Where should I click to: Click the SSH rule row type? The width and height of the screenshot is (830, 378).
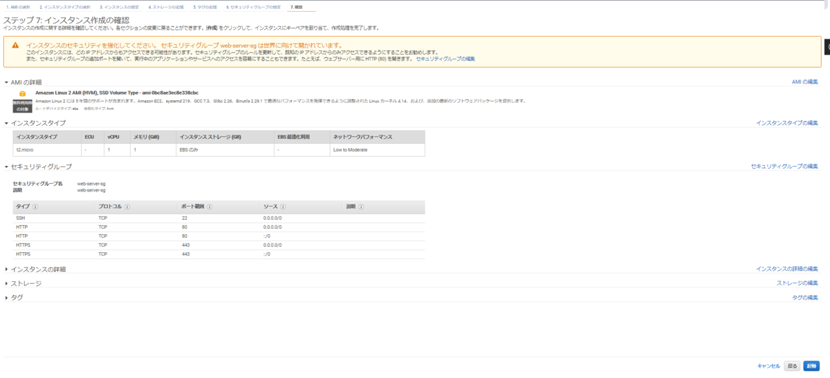pos(20,218)
